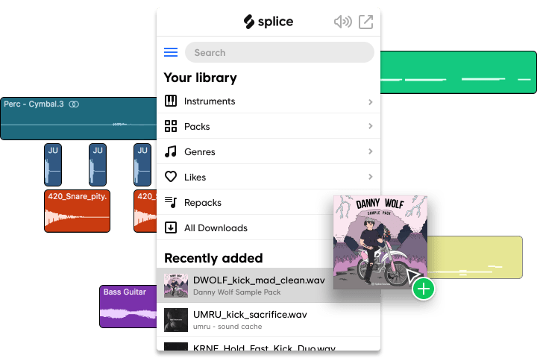Select the third JU audio clip

tap(142, 165)
